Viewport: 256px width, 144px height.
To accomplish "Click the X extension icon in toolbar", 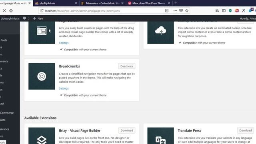I will [x=244, y=11].
